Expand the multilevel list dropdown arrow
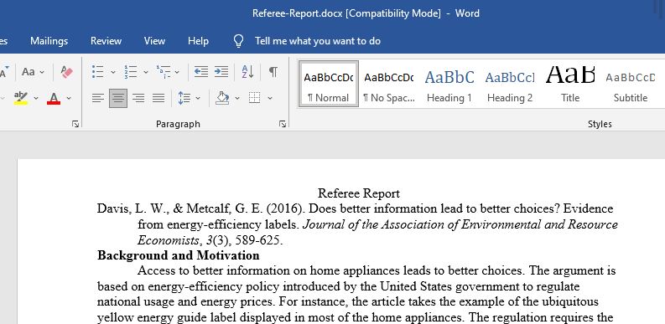665x324 pixels. click(177, 73)
